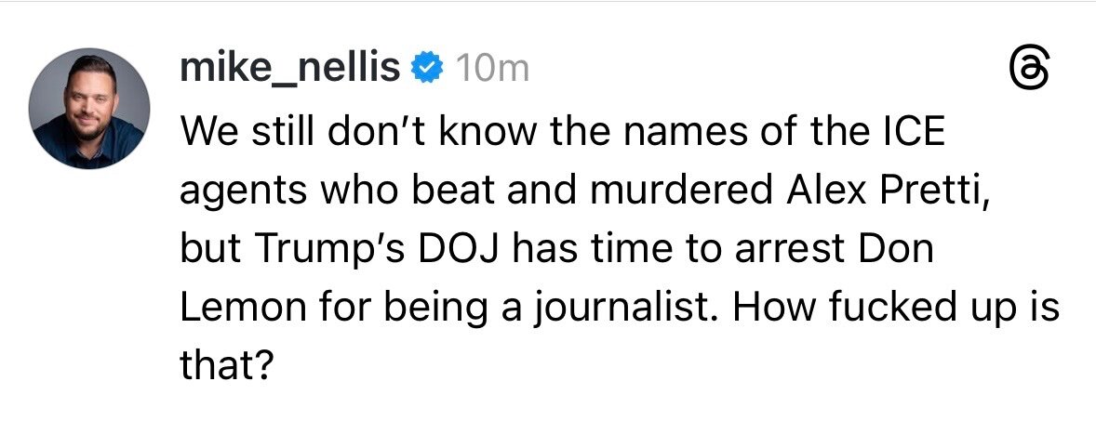Open the mike_nellis username link

point(289,69)
